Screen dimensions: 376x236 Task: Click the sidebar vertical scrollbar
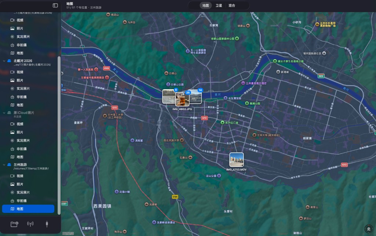59,135
